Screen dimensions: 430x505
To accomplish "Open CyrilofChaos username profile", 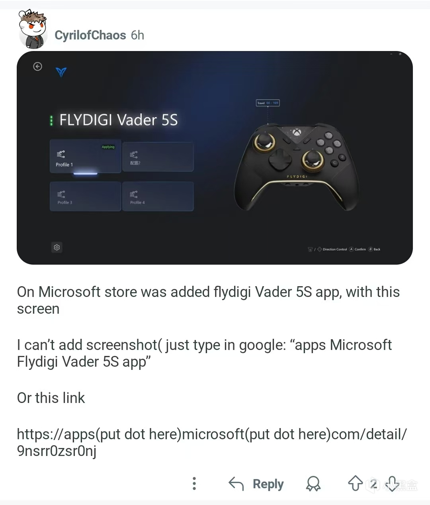I will tap(90, 35).
